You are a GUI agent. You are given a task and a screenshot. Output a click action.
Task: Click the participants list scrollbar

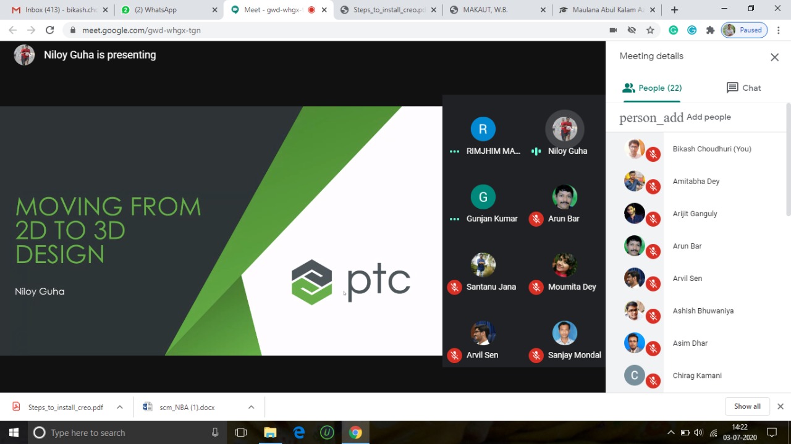click(787, 161)
